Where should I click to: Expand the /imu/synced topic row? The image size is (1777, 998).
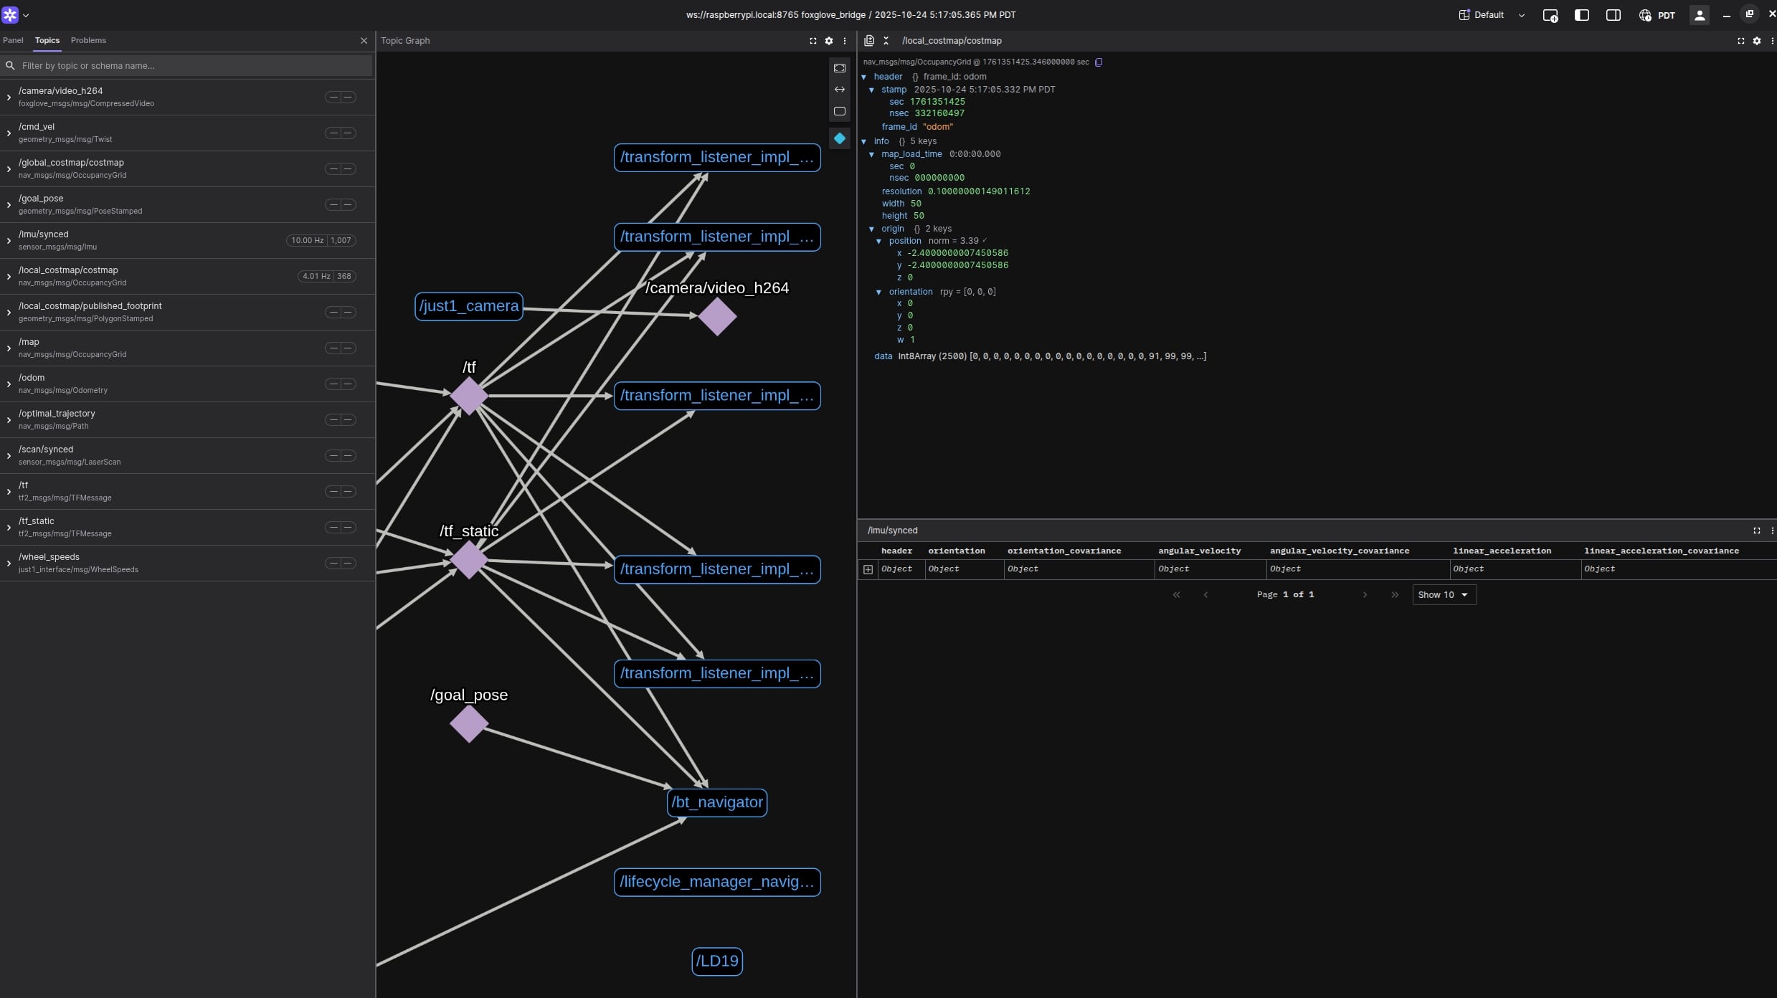(x=9, y=241)
